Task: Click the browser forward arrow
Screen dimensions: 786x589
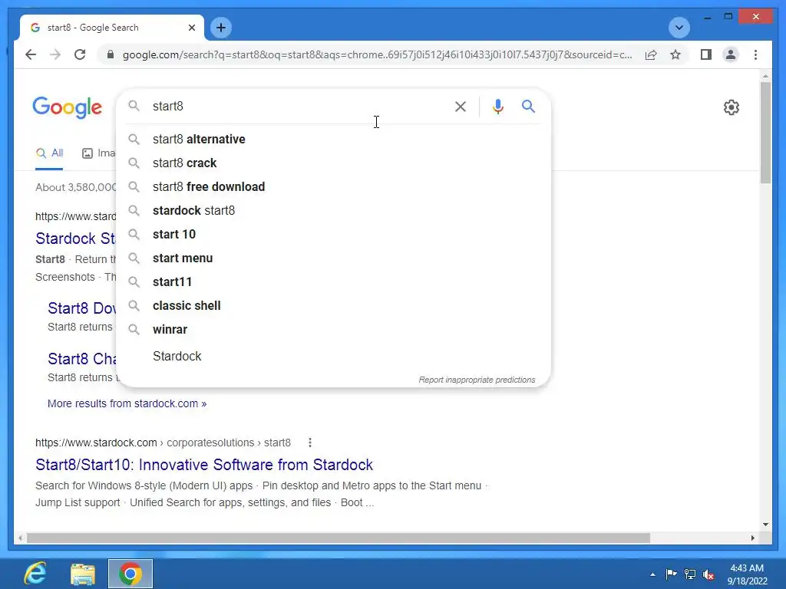Action: pyautogui.click(x=55, y=54)
